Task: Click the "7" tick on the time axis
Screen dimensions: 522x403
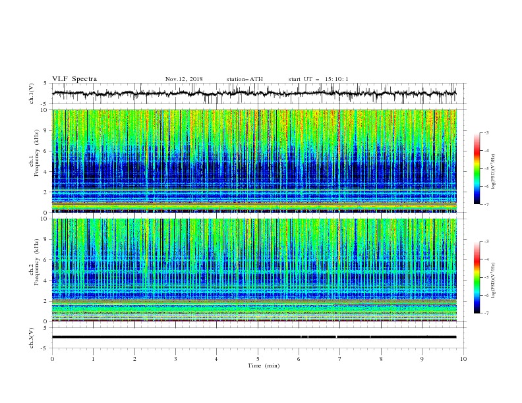Action: click(x=340, y=359)
